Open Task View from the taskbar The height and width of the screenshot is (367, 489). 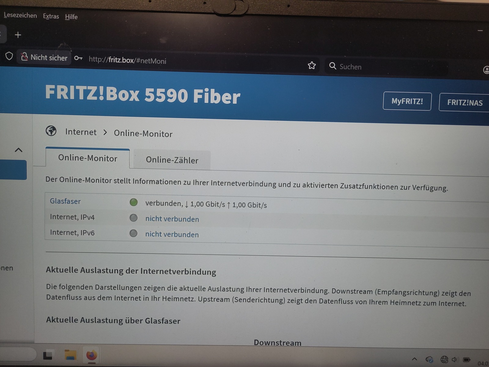48,355
